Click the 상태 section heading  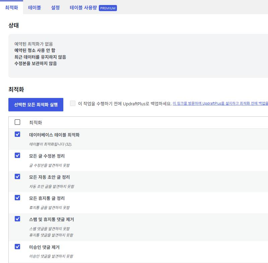point(14,25)
